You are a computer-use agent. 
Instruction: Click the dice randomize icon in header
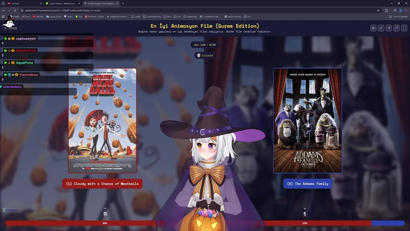pyautogui.click(x=381, y=28)
